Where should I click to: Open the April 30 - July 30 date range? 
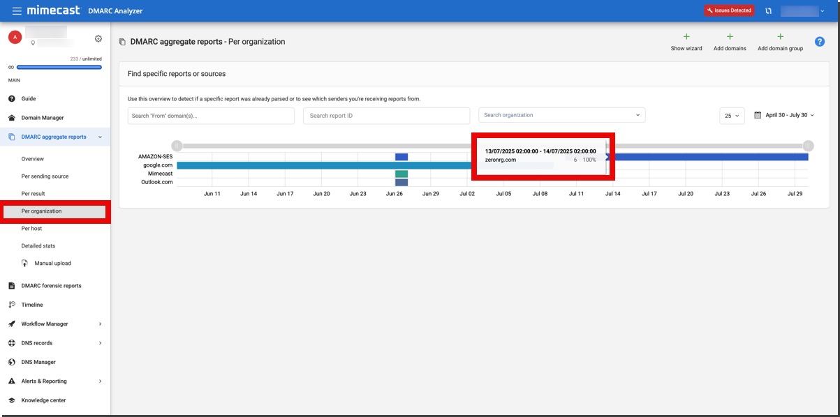[x=790, y=115]
